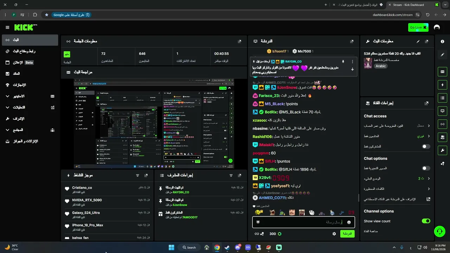
Task: Open the Discord icon in the taskbar
Action: pos(237,247)
